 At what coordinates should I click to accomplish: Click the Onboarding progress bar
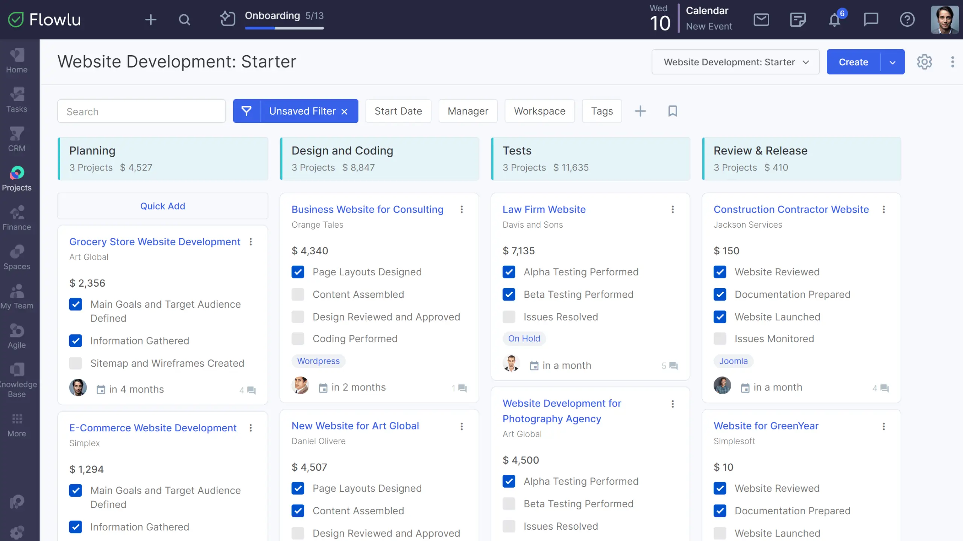click(x=284, y=28)
